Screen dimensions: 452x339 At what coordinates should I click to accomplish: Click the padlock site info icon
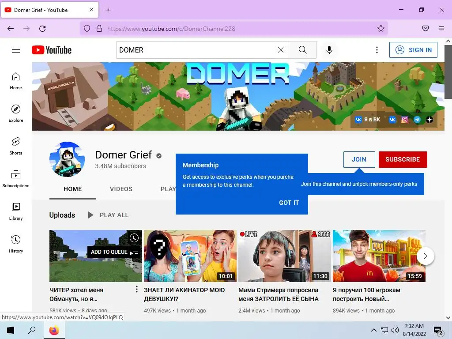tap(99, 29)
